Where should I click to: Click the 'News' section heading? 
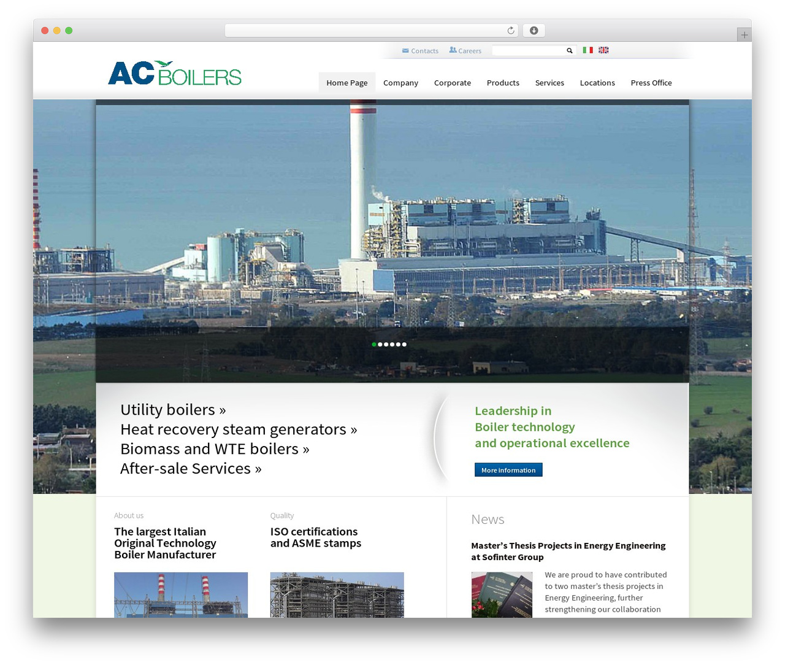488,520
